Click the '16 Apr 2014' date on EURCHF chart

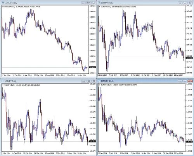pos(146,153)
